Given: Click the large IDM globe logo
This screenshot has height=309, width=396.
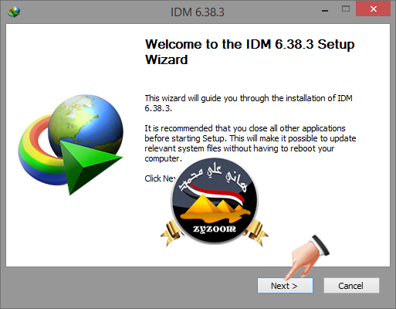Looking at the screenshot, I should tap(70, 144).
